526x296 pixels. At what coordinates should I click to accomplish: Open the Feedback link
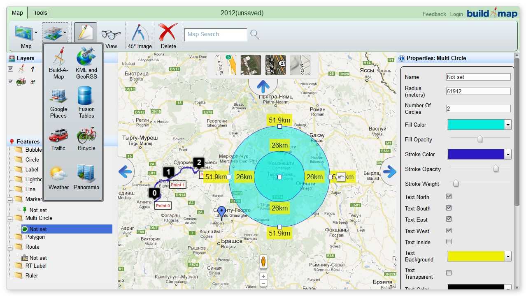coord(434,14)
